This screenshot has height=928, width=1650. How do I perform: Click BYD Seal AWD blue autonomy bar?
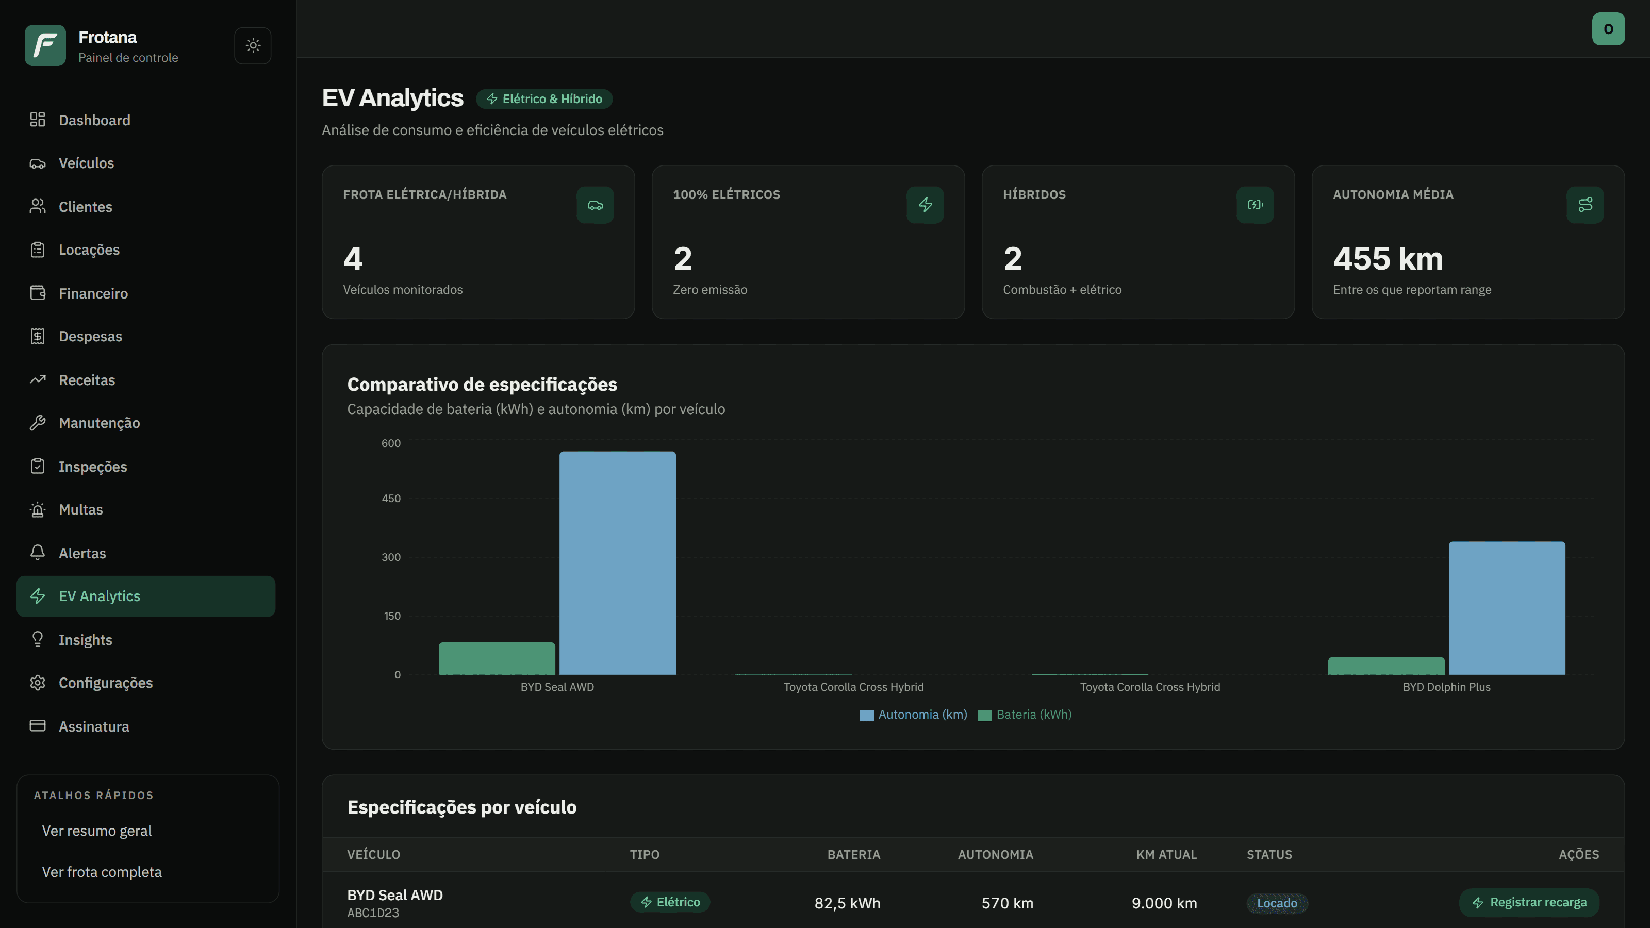[618, 563]
